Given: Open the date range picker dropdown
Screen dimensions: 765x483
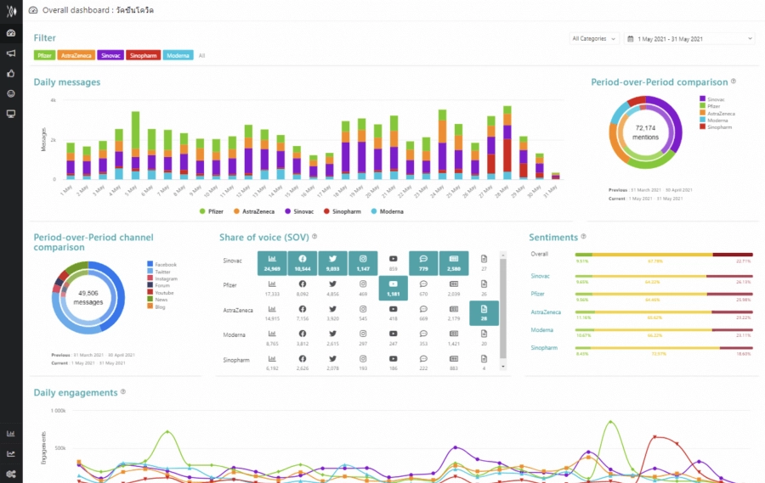Looking at the screenshot, I should (x=689, y=38).
